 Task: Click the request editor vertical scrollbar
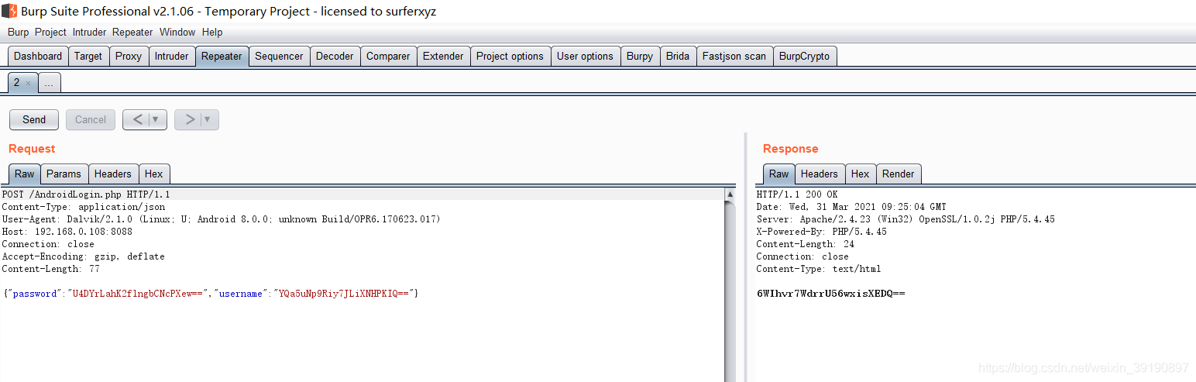[x=730, y=291]
